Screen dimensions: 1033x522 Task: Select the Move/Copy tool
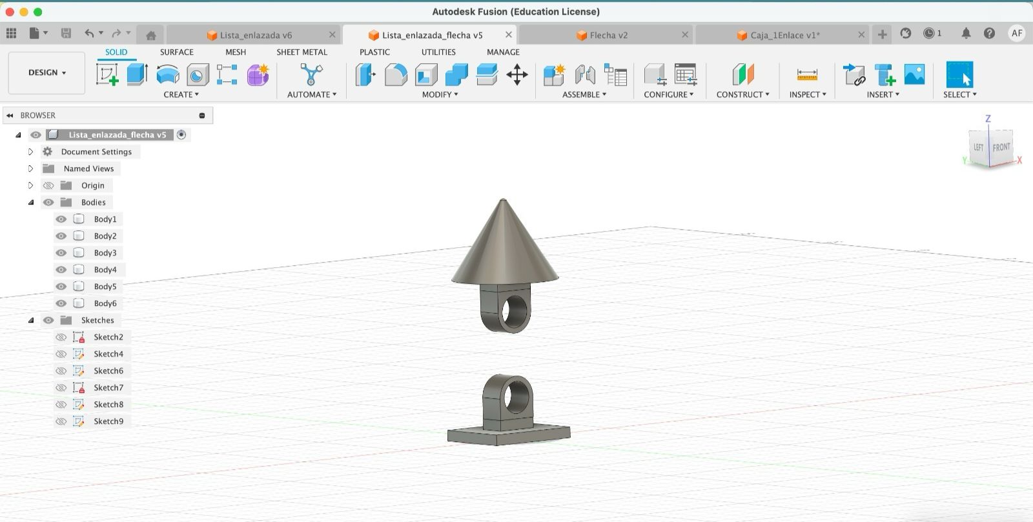pos(517,75)
